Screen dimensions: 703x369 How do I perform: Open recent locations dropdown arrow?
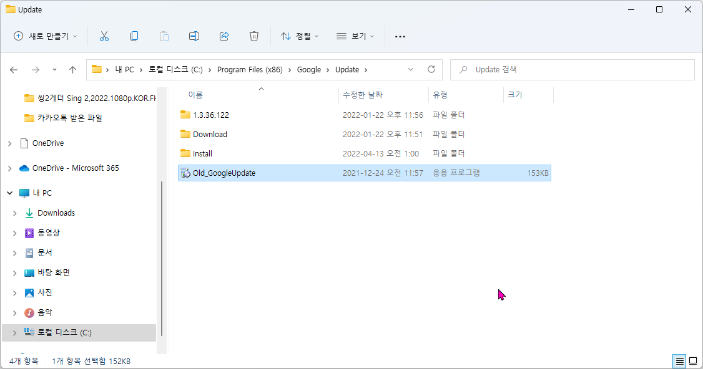(54, 69)
